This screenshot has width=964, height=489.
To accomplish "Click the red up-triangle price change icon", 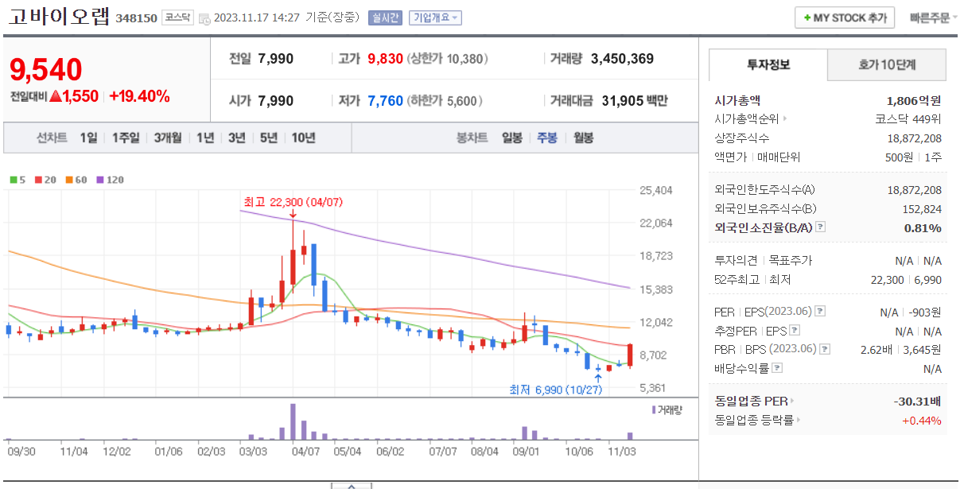I will (56, 97).
